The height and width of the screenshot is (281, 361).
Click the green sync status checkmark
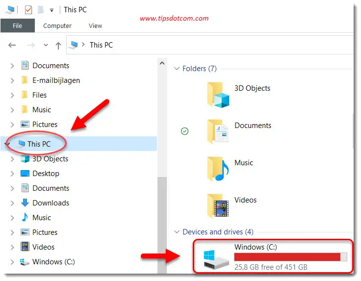click(x=184, y=131)
